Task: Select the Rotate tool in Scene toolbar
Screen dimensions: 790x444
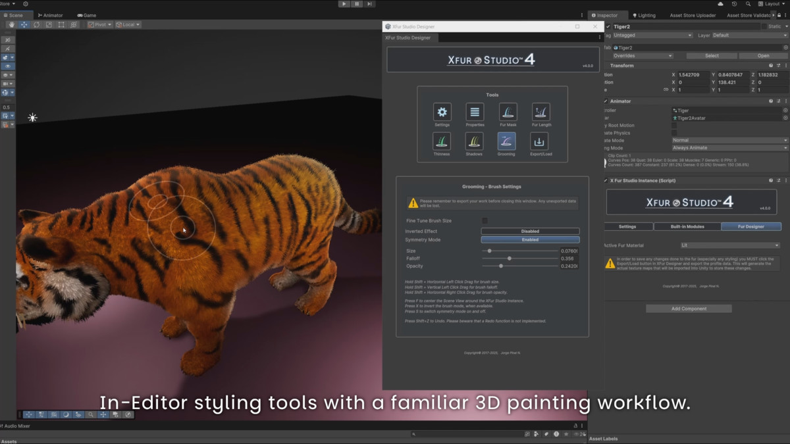Action: point(37,24)
